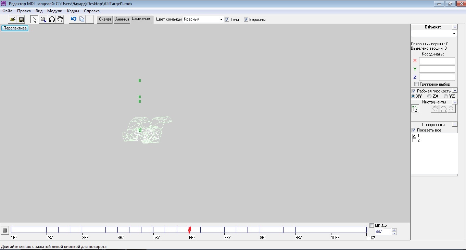Select the arrow pointer tool in the toolbar
466x250 pixels.
click(35, 20)
